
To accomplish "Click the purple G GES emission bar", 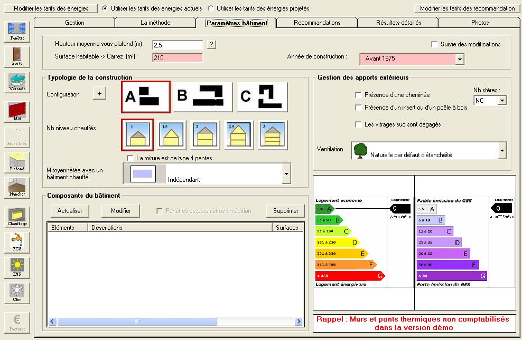I will 452,276.
